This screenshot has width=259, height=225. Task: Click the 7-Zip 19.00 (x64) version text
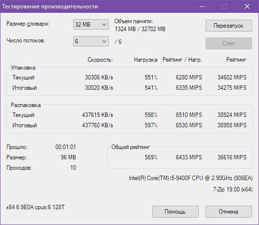point(233,189)
